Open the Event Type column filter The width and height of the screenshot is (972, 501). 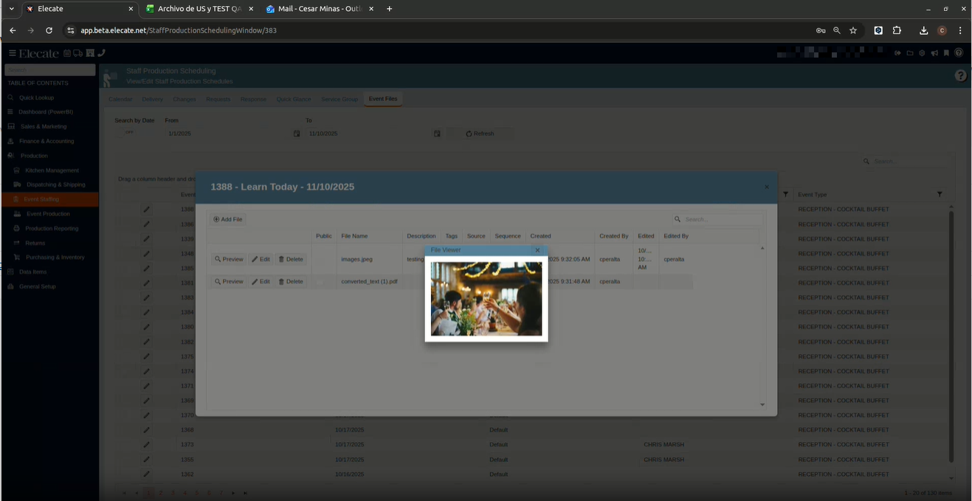click(940, 194)
